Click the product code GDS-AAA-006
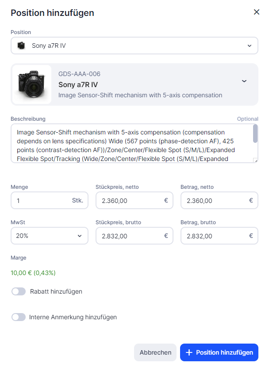The image size is (269, 371). [79, 74]
